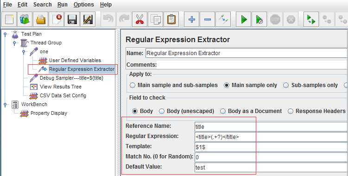Select User Defined Variables in tree
The image size is (348, 176).
point(75,60)
